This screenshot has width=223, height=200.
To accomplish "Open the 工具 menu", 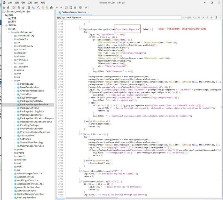I will click(30, 3).
